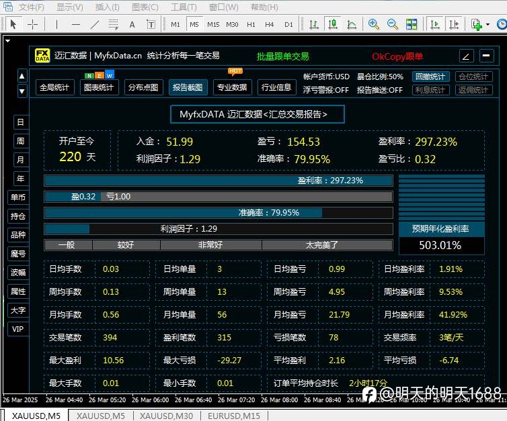Viewport: 507px width, 421px height.
Task: Open the indicators dropdown arrow
Action: coord(487,25)
